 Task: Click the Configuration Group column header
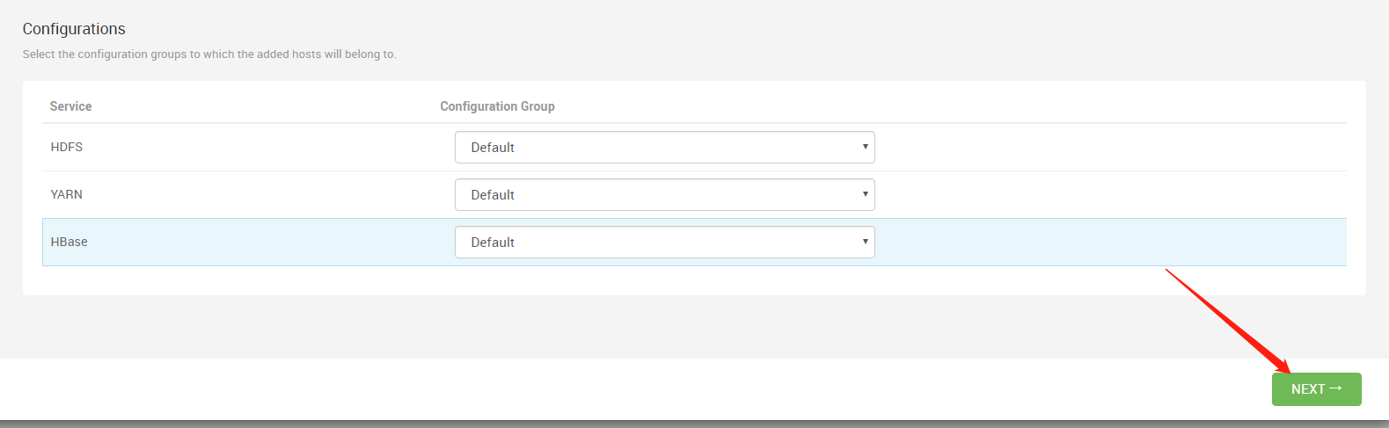pos(497,106)
